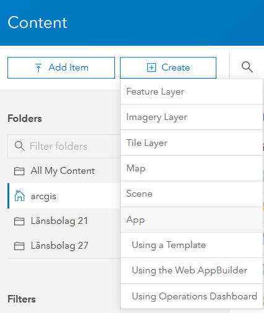The width and height of the screenshot is (264, 313).
Task: Collapse the Create dropdown menu
Action: pyautogui.click(x=168, y=67)
